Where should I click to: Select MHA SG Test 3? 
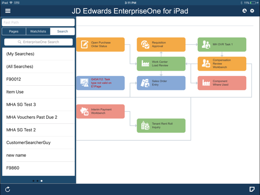pos(39,105)
